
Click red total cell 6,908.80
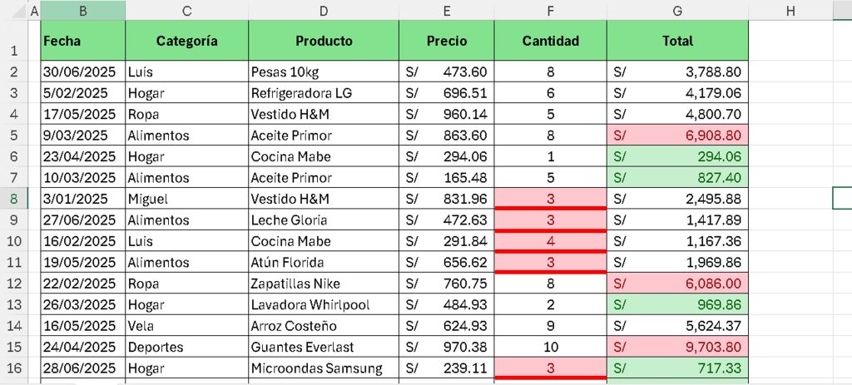677,136
